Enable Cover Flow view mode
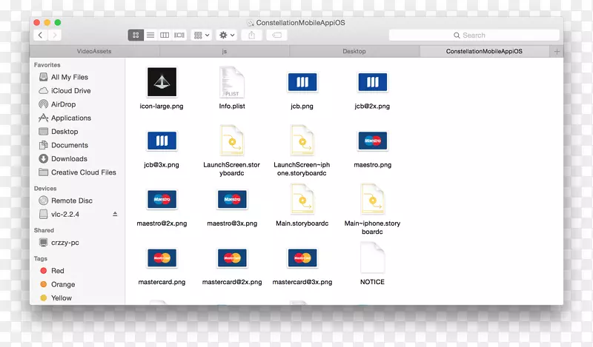Viewport: 593px width, 347px height. pos(179,35)
